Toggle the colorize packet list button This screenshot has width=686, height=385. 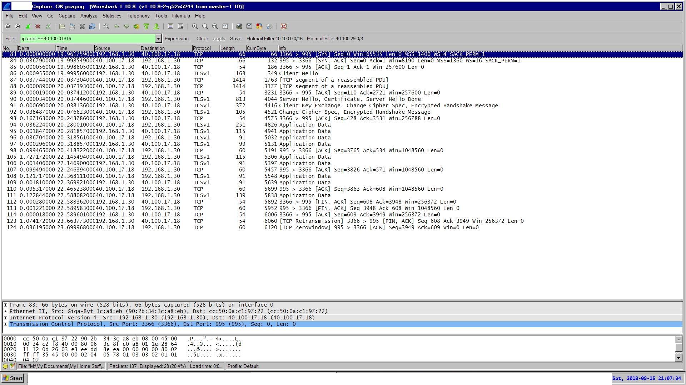(x=170, y=26)
